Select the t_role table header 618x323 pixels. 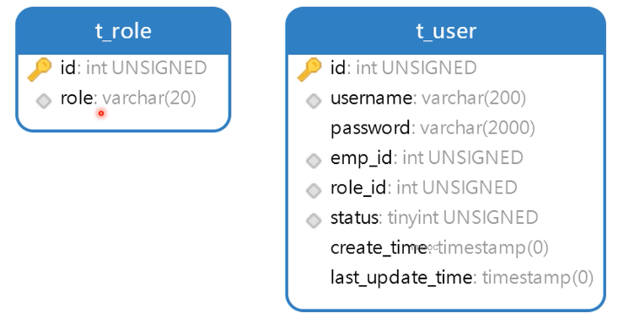point(123,31)
